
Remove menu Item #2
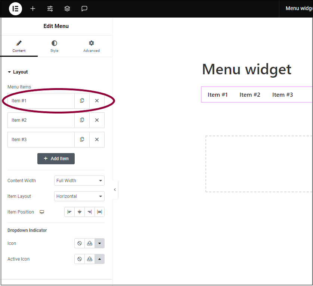97,120
